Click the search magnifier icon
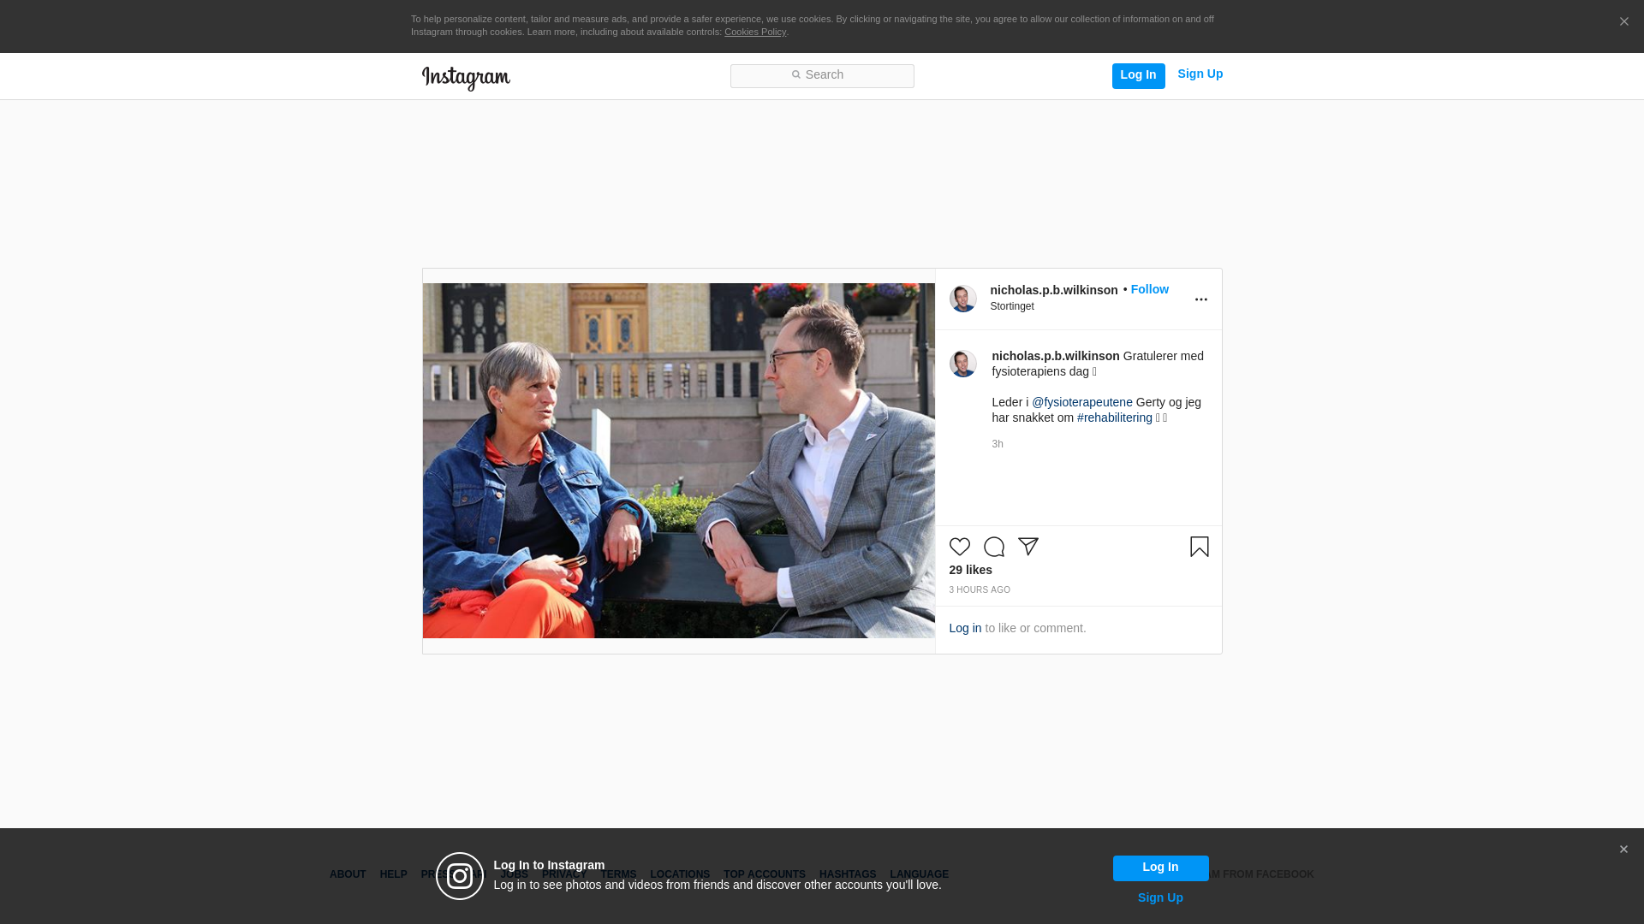This screenshot has height=924, width=1644. [x=795, y=75]
